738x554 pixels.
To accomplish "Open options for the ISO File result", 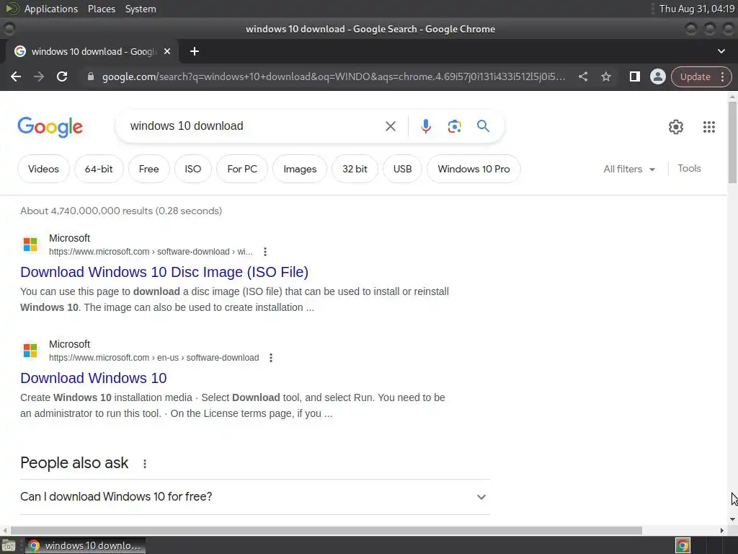I will pos(265,252).
